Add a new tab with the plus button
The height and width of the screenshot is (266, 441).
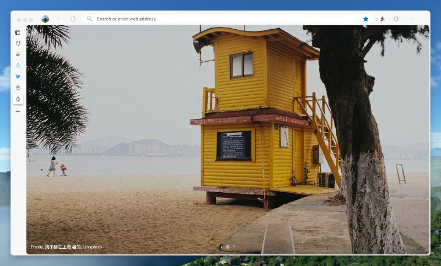click(18, 112)
